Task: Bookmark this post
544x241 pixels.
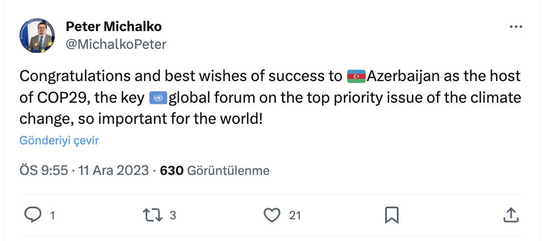Action: click(x=392, y=215)
